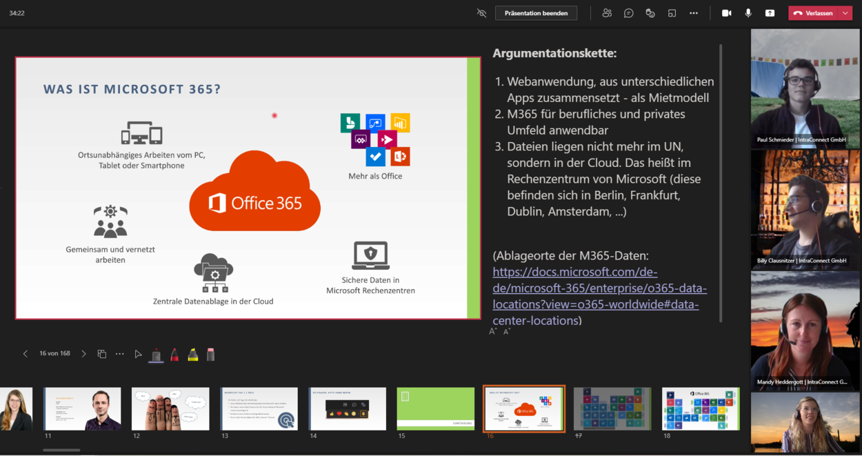Open the meeting toolbar ellipsis menu
Image resolution: width=862 pixels, height=456 pixels.
(694, 12)
